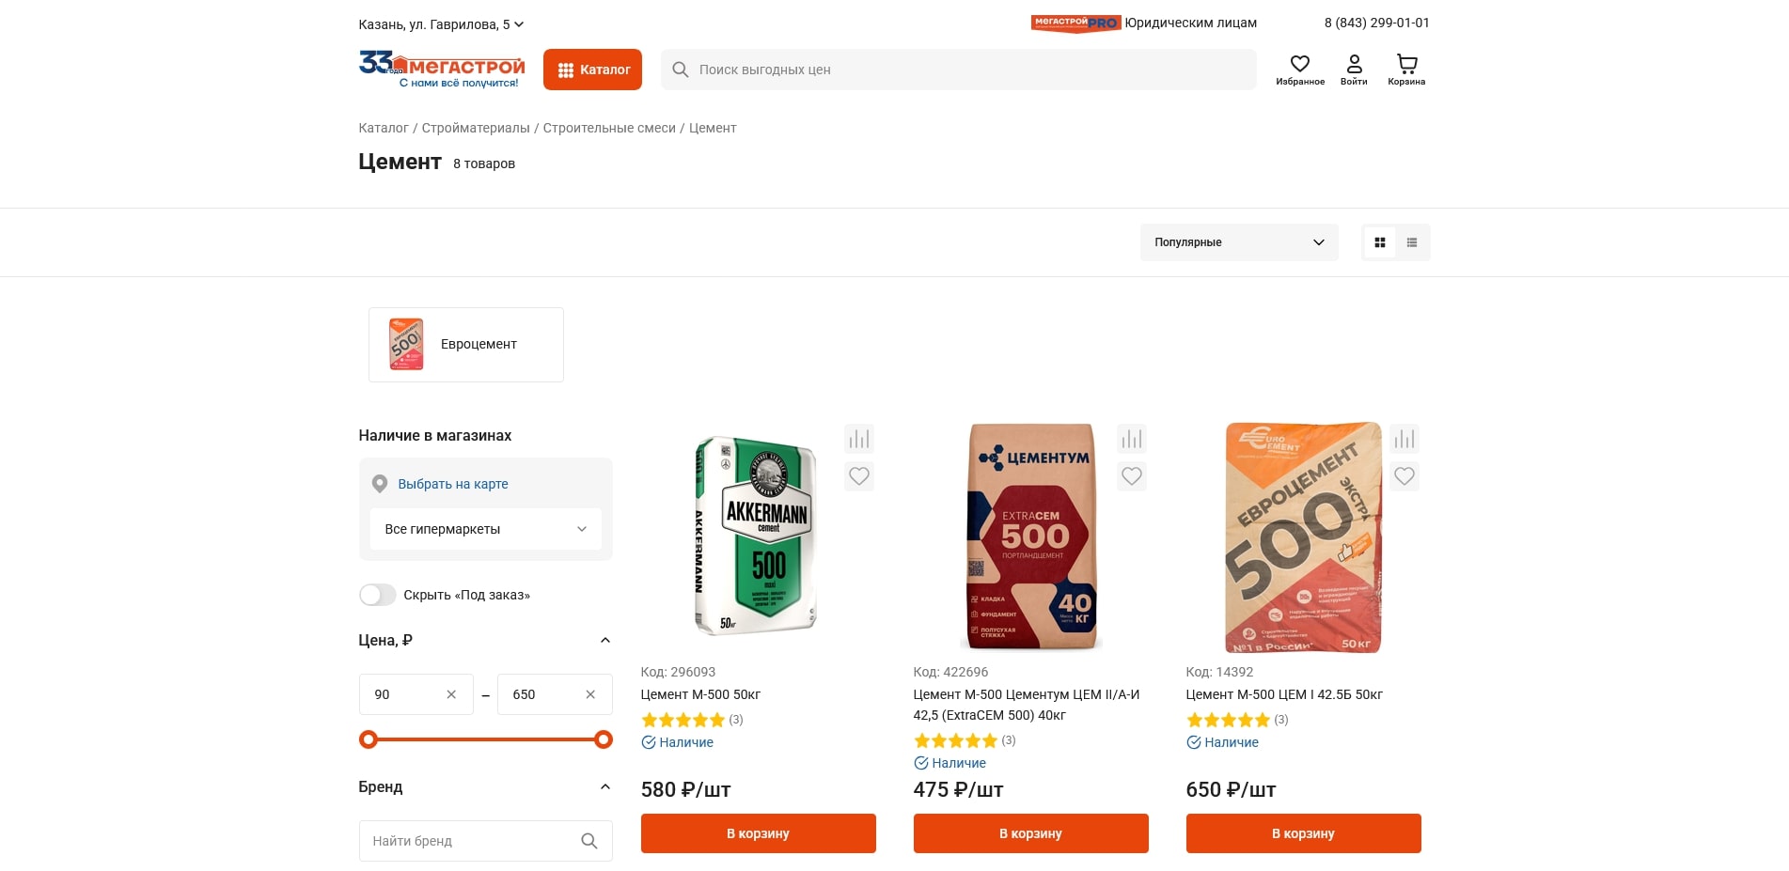Go to Строительные смеси breadcrumb
The width and height of the screenshot is (1789, 871).
608,128
